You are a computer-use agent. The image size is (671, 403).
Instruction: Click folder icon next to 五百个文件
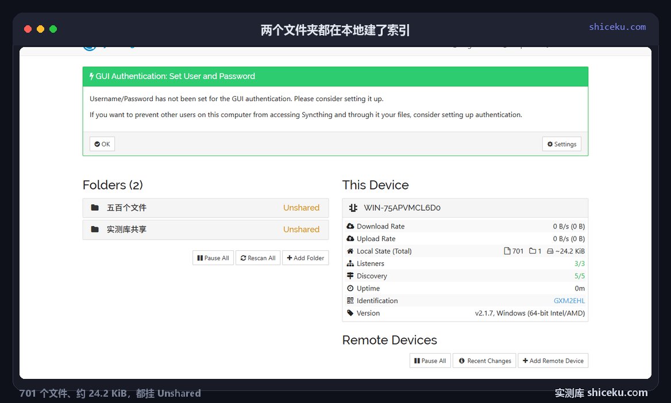(95, 207)
